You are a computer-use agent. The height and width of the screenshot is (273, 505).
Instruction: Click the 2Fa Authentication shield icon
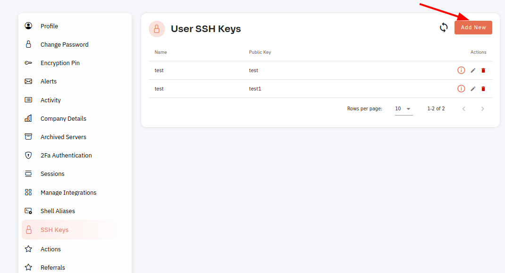(28, 155)
